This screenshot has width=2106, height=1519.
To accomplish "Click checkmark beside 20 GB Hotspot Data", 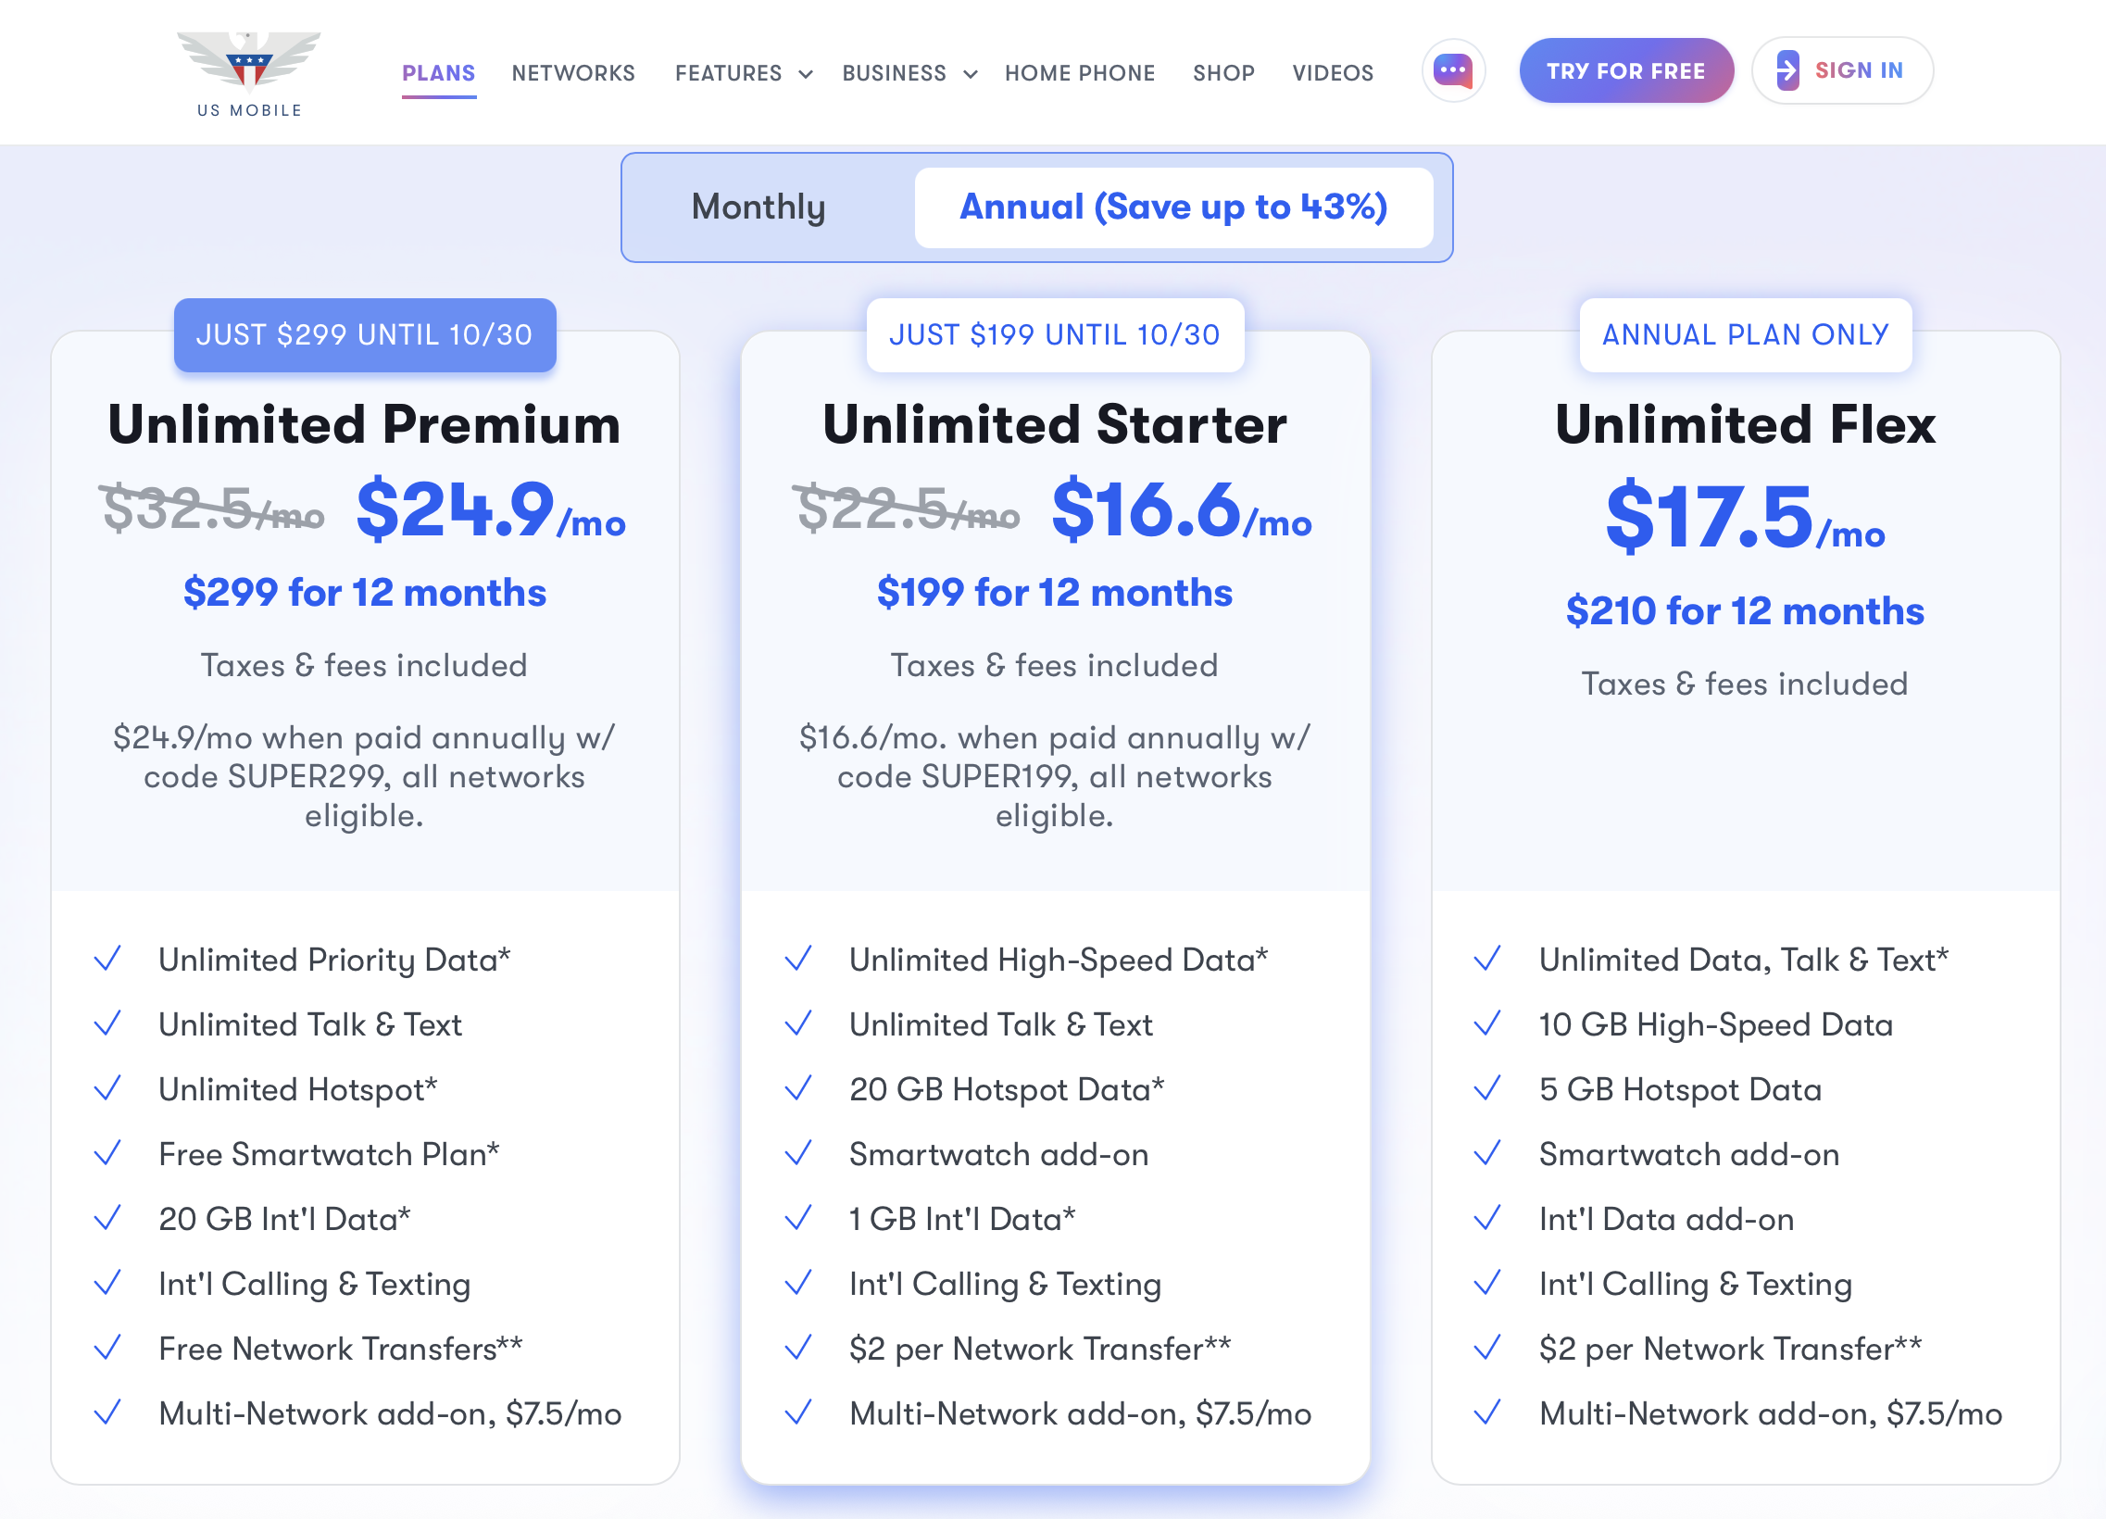I will tap(798, 1089).
